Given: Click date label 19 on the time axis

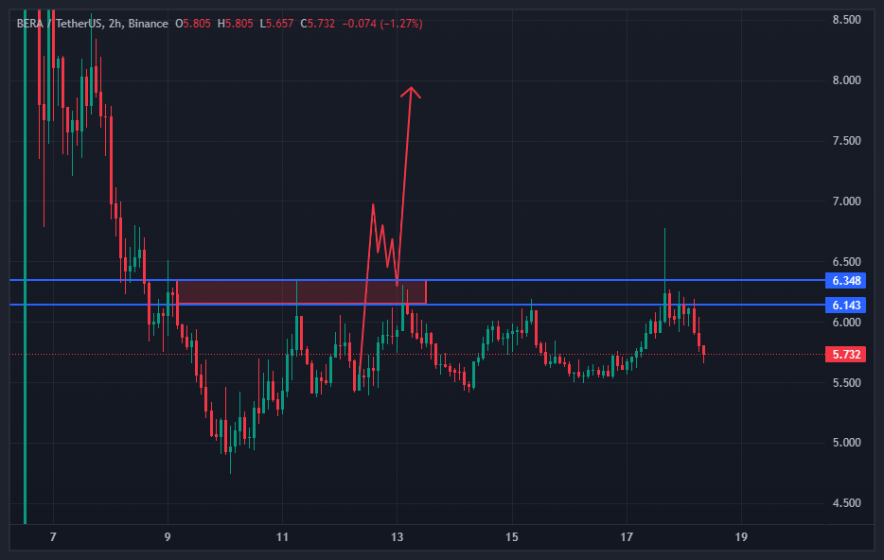Looking at the screenshot, I should click(x=741, y=537).
